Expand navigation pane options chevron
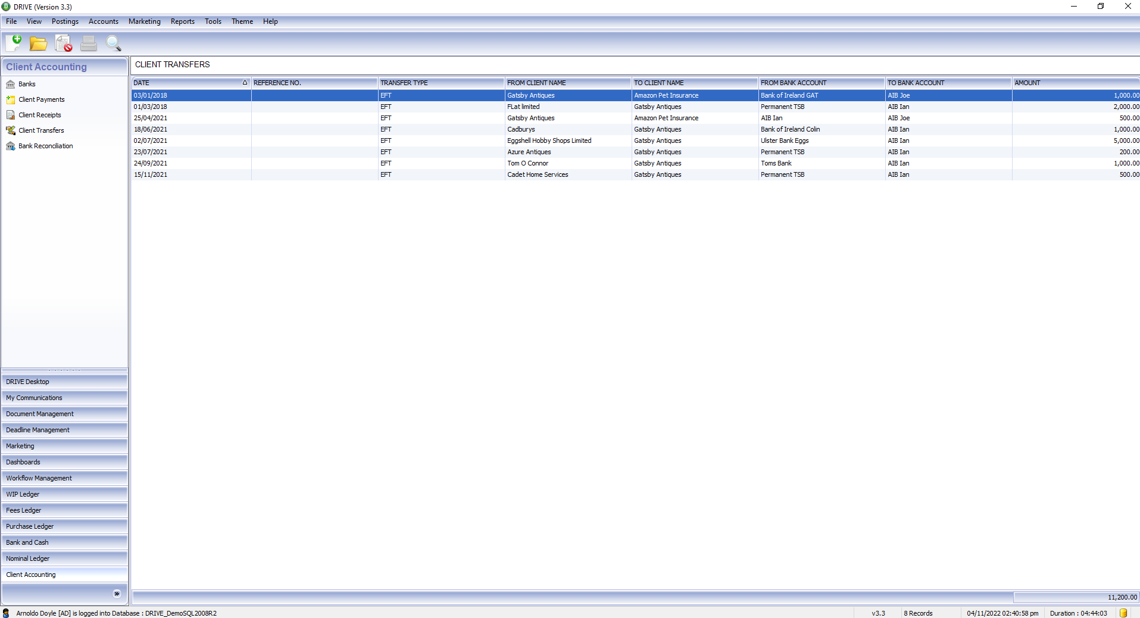 (117, 594)
